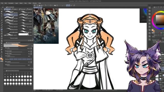Click the Save icon in command bar

click(x=42, y=5)
